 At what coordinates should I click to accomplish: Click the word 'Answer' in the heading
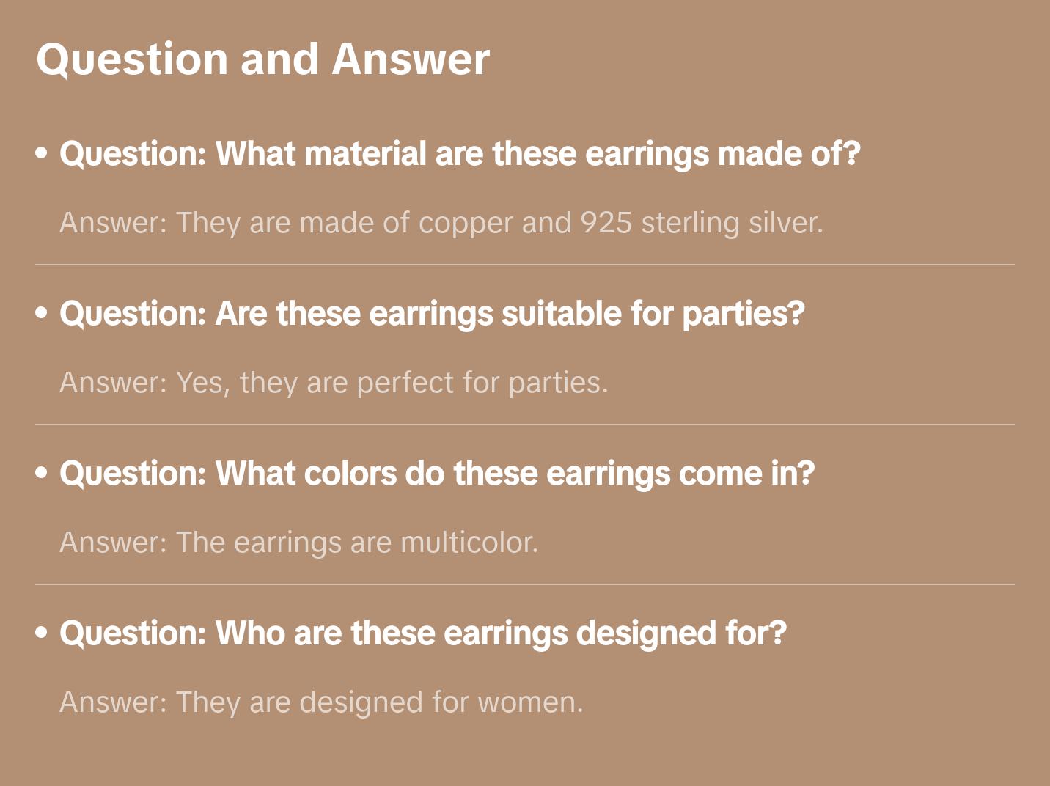pyautogui.click(x=411, y=59)
